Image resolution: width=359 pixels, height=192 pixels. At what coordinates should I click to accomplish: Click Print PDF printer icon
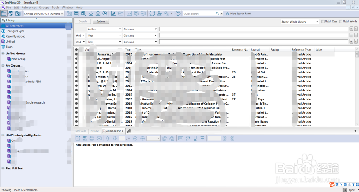click(92, 139)
